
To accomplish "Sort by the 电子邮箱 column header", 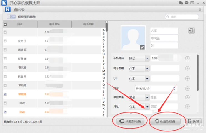I will [x=88, y=24].
